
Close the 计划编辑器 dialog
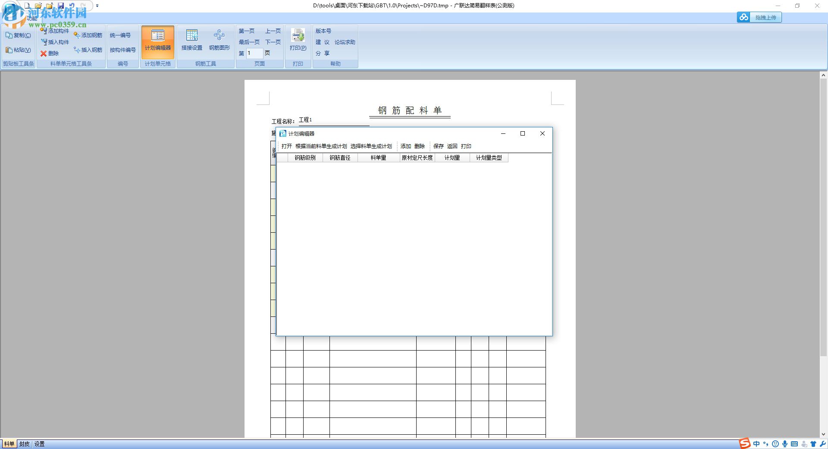pos(543,133)
